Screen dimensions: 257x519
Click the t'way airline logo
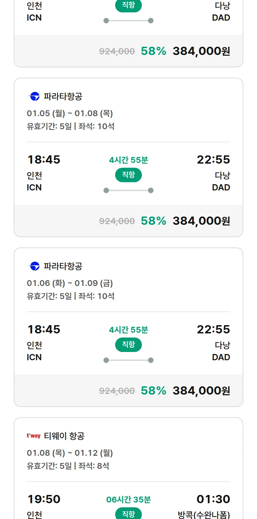click(34, 436)
